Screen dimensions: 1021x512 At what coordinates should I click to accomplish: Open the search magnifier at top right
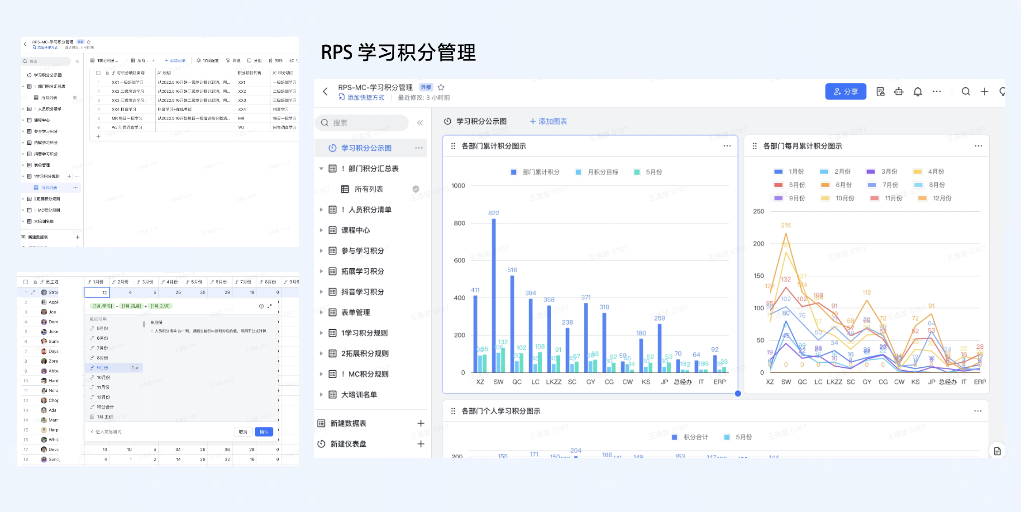pos(966,91)
